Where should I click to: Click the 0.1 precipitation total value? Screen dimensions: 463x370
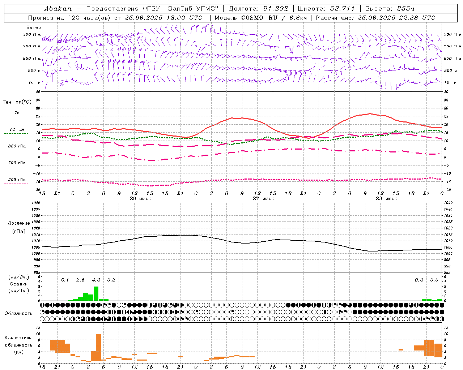click(65, 280)
